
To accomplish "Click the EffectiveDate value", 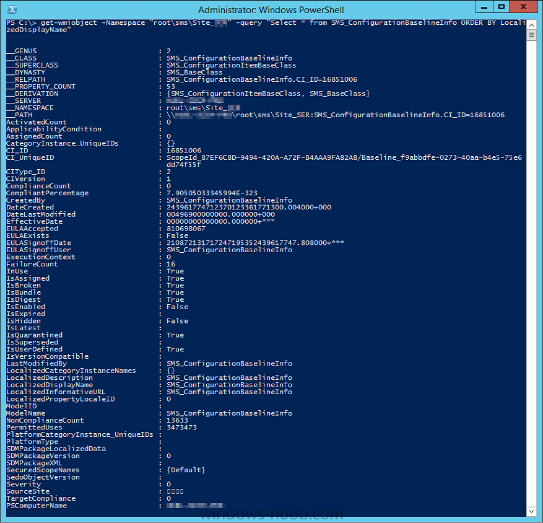I will (220, 221).
